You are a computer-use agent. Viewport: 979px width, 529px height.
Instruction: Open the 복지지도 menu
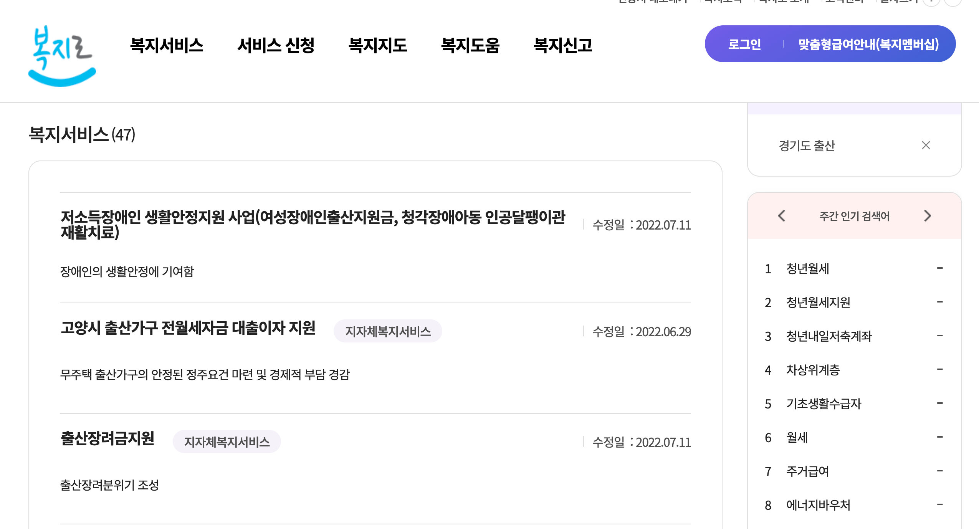point(378,45)
